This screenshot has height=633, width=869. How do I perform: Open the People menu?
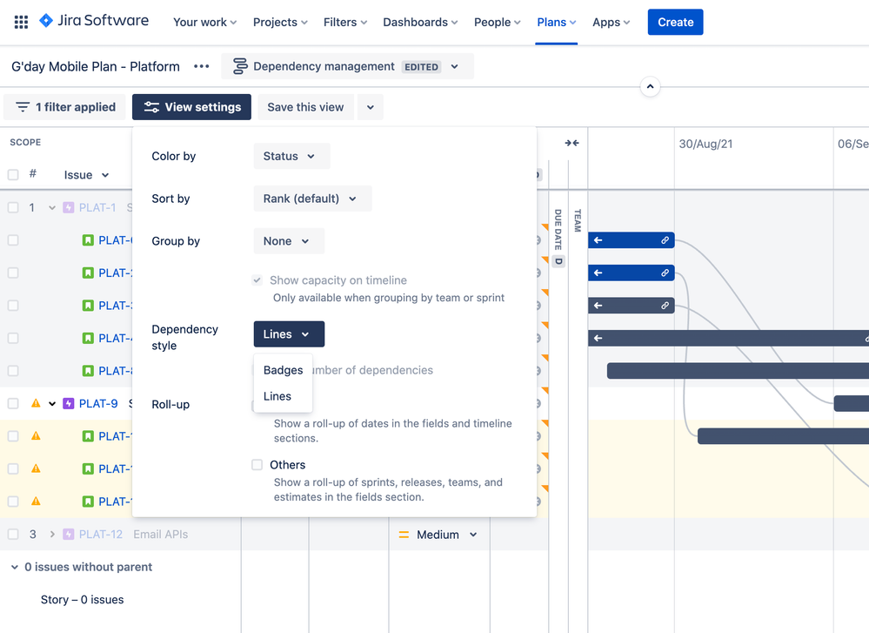click(x=497, y=22)
